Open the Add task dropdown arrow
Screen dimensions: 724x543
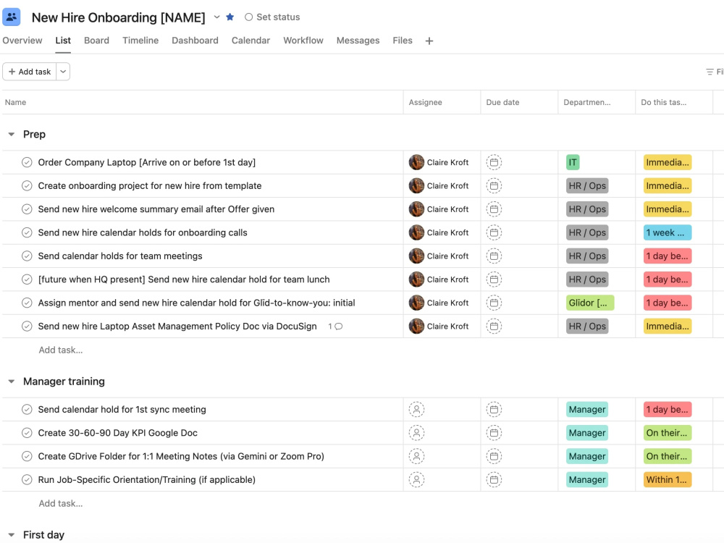63,72
